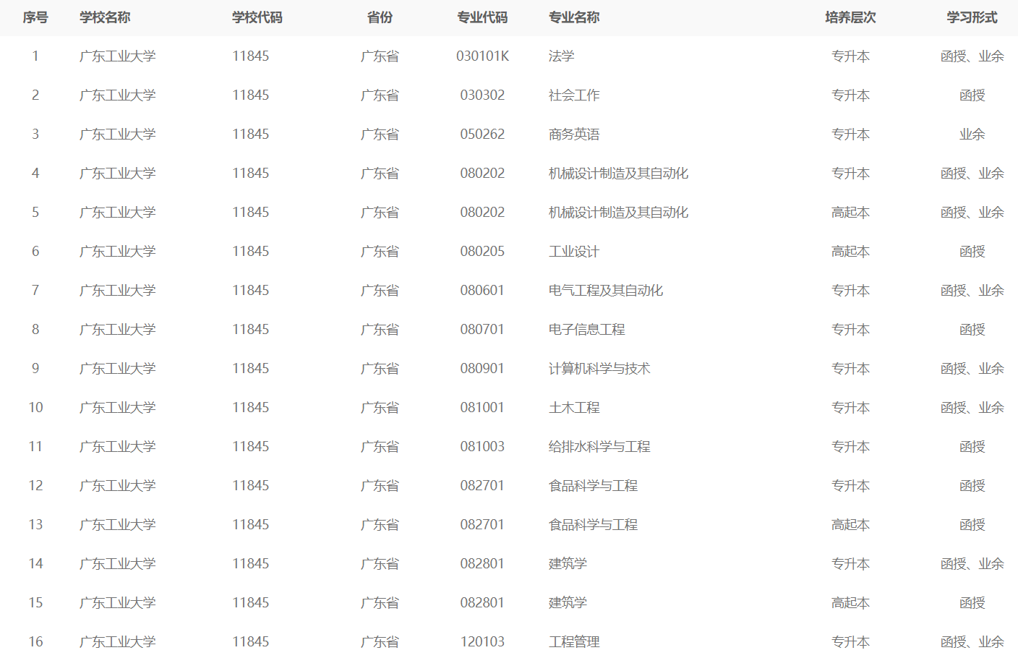
Task: Click school code 11845 in 社会工作 row
Action: pos(250,95)
